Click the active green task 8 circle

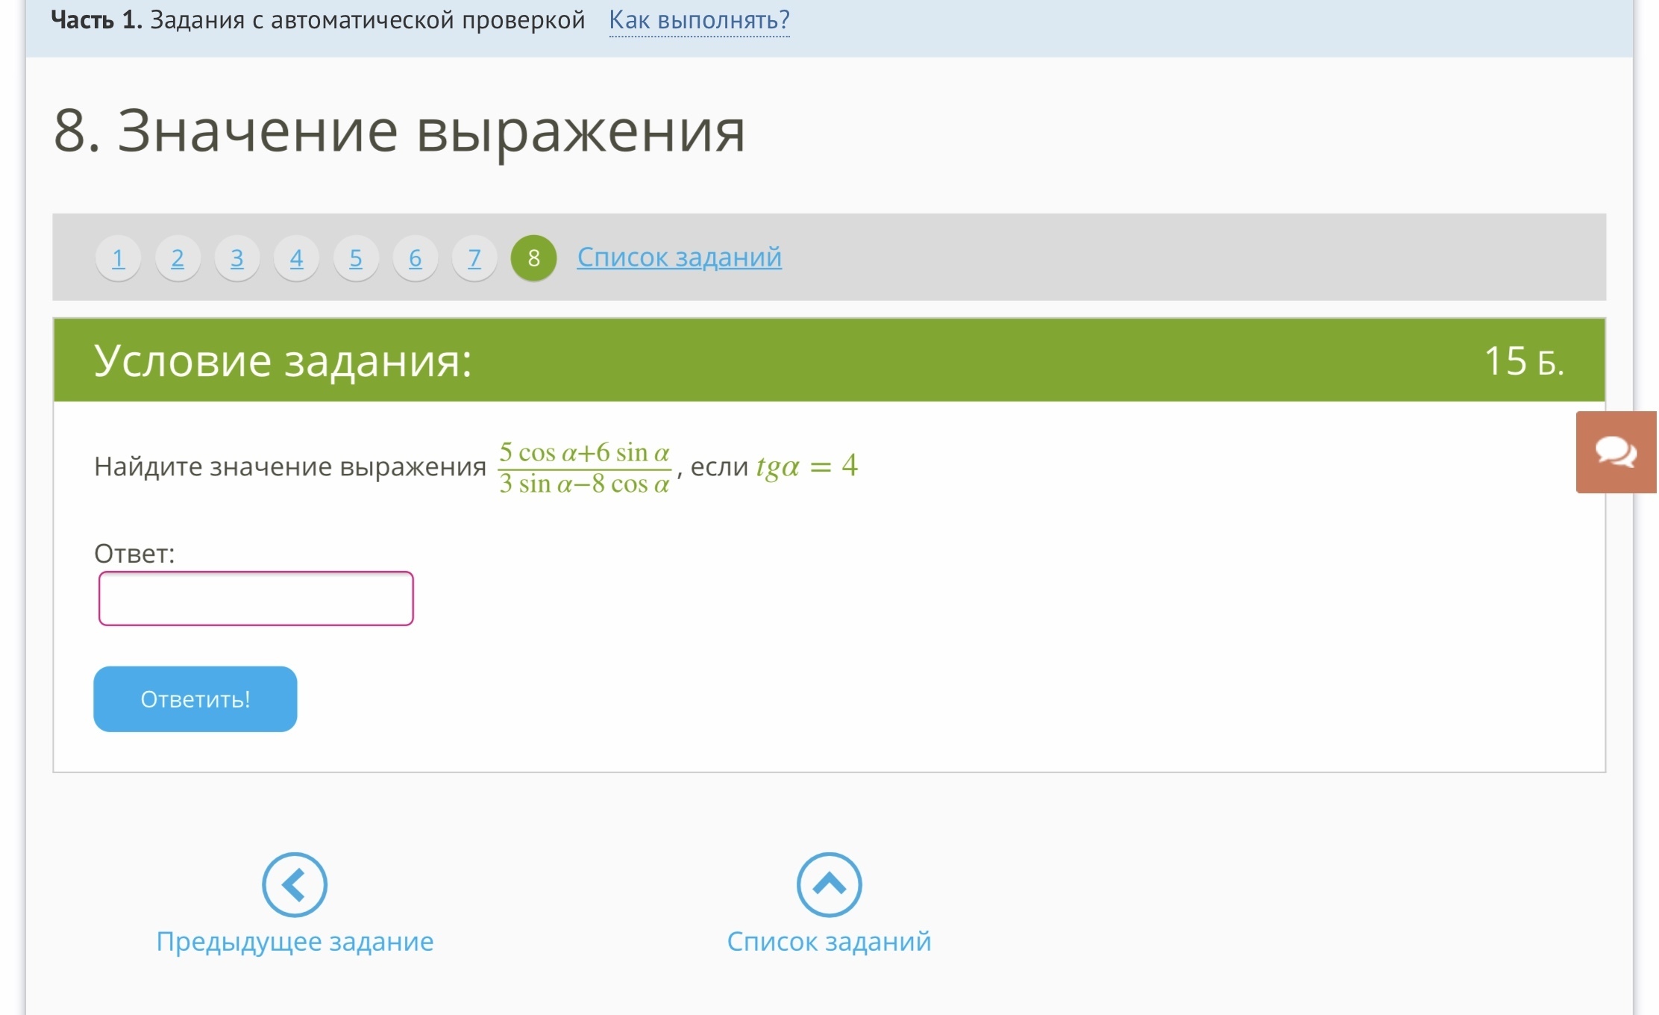tap(533, 258)
